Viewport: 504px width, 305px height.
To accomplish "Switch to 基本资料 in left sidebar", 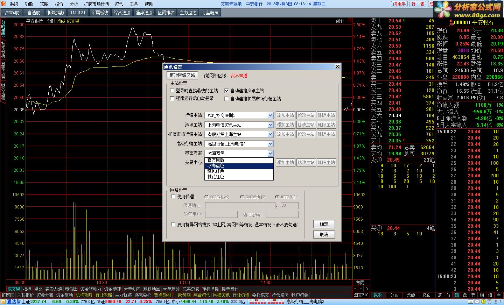I will 3,70.
